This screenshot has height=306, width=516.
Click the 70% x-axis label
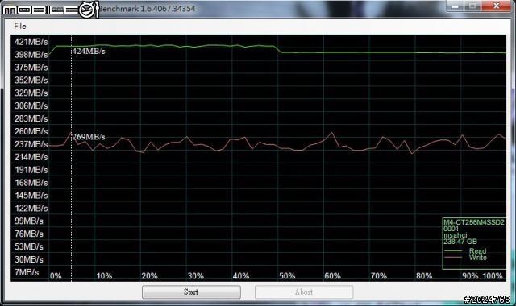pos(378,276)
